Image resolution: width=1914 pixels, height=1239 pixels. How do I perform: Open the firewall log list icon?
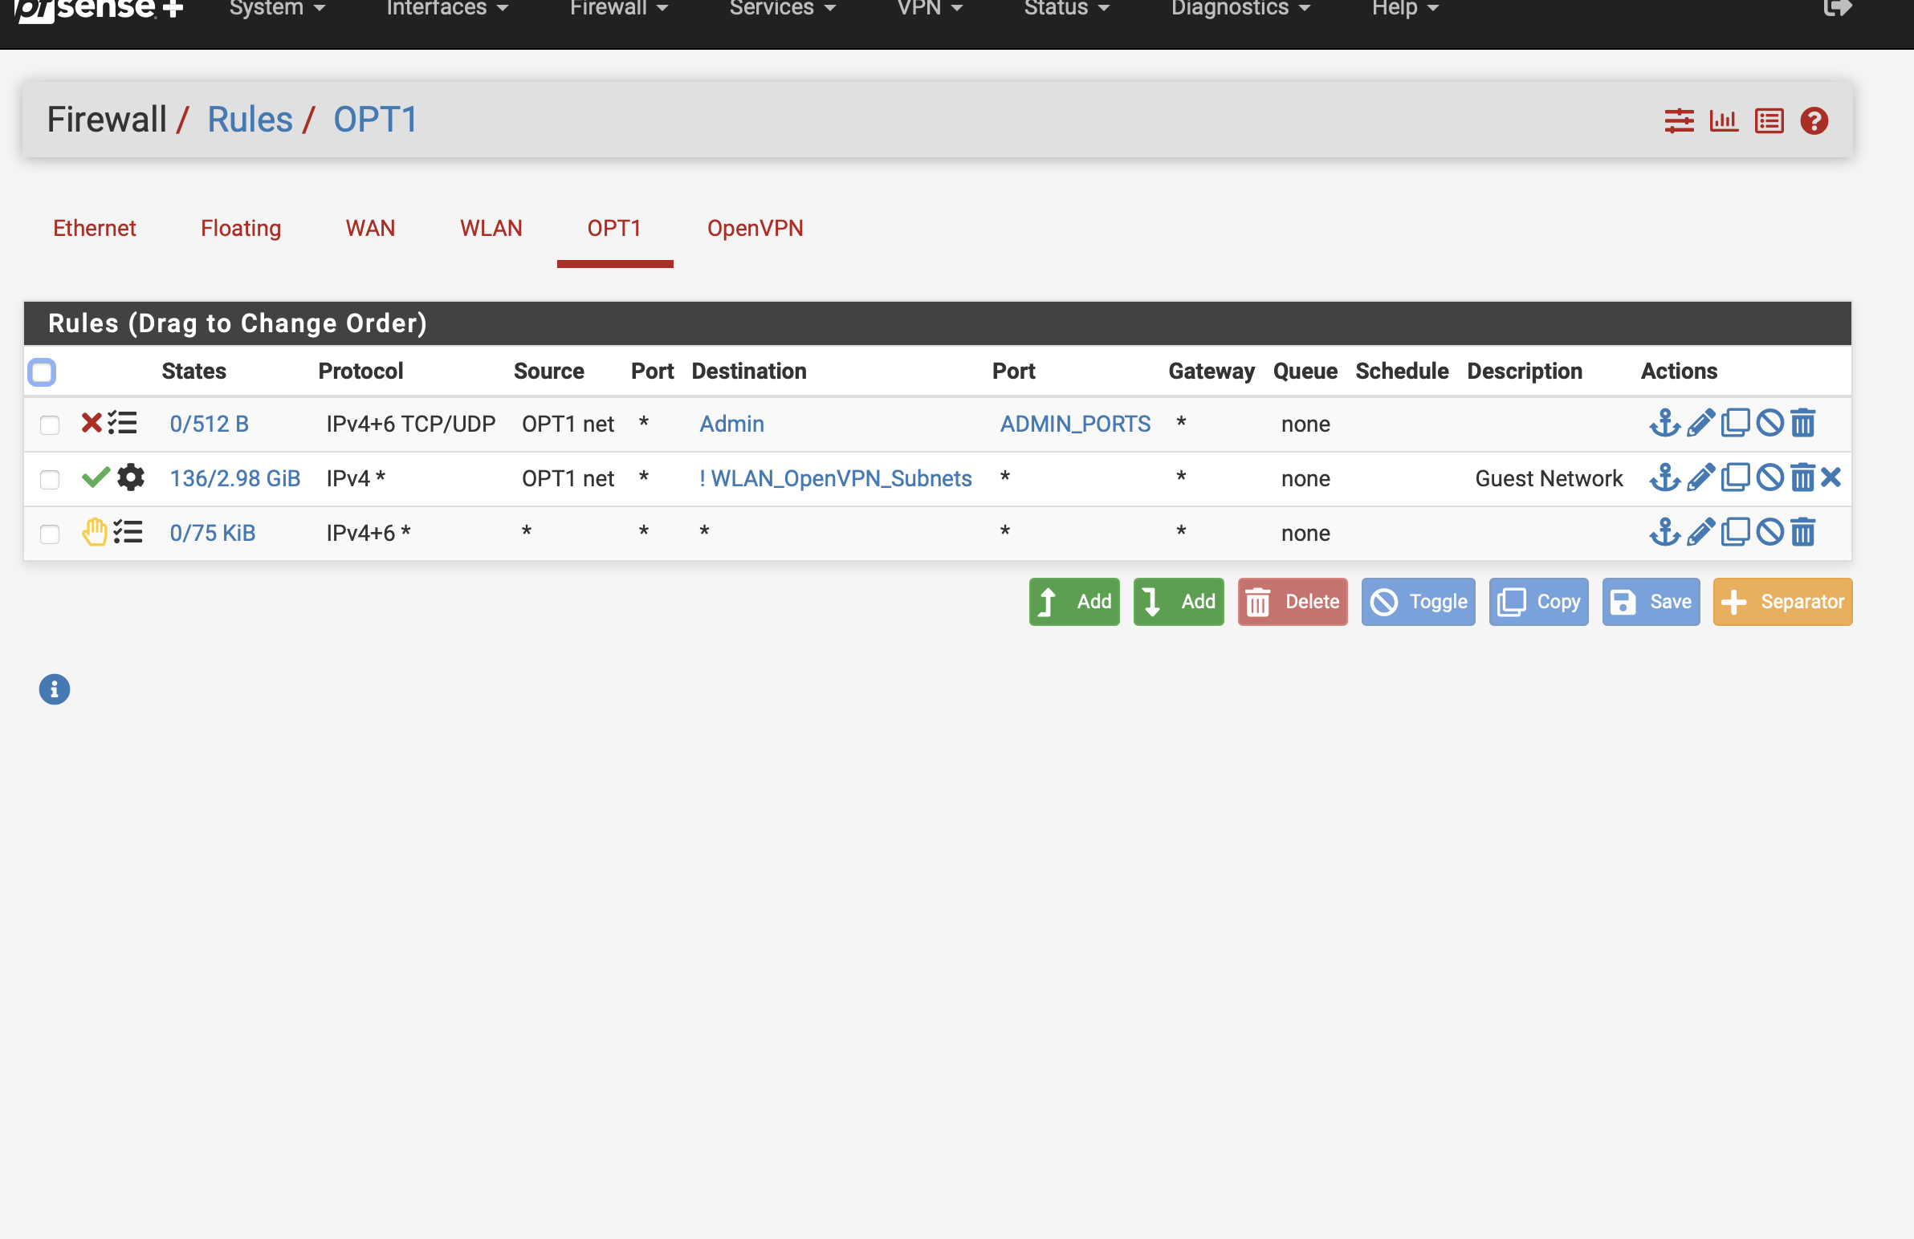coord(1769,121)
